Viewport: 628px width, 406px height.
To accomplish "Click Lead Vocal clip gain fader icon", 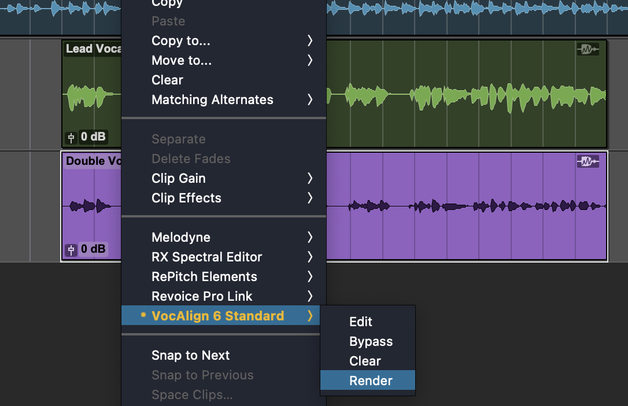I will pos(71,138).
